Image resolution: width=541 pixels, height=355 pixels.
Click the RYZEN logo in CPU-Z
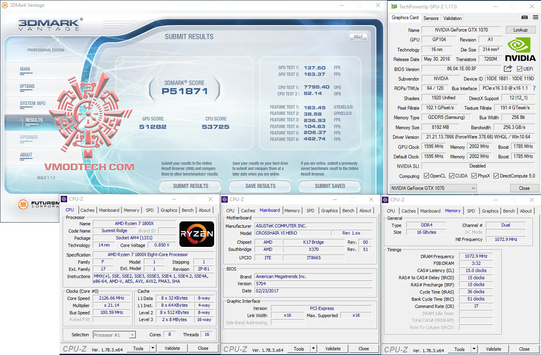(x=197, y=234)
